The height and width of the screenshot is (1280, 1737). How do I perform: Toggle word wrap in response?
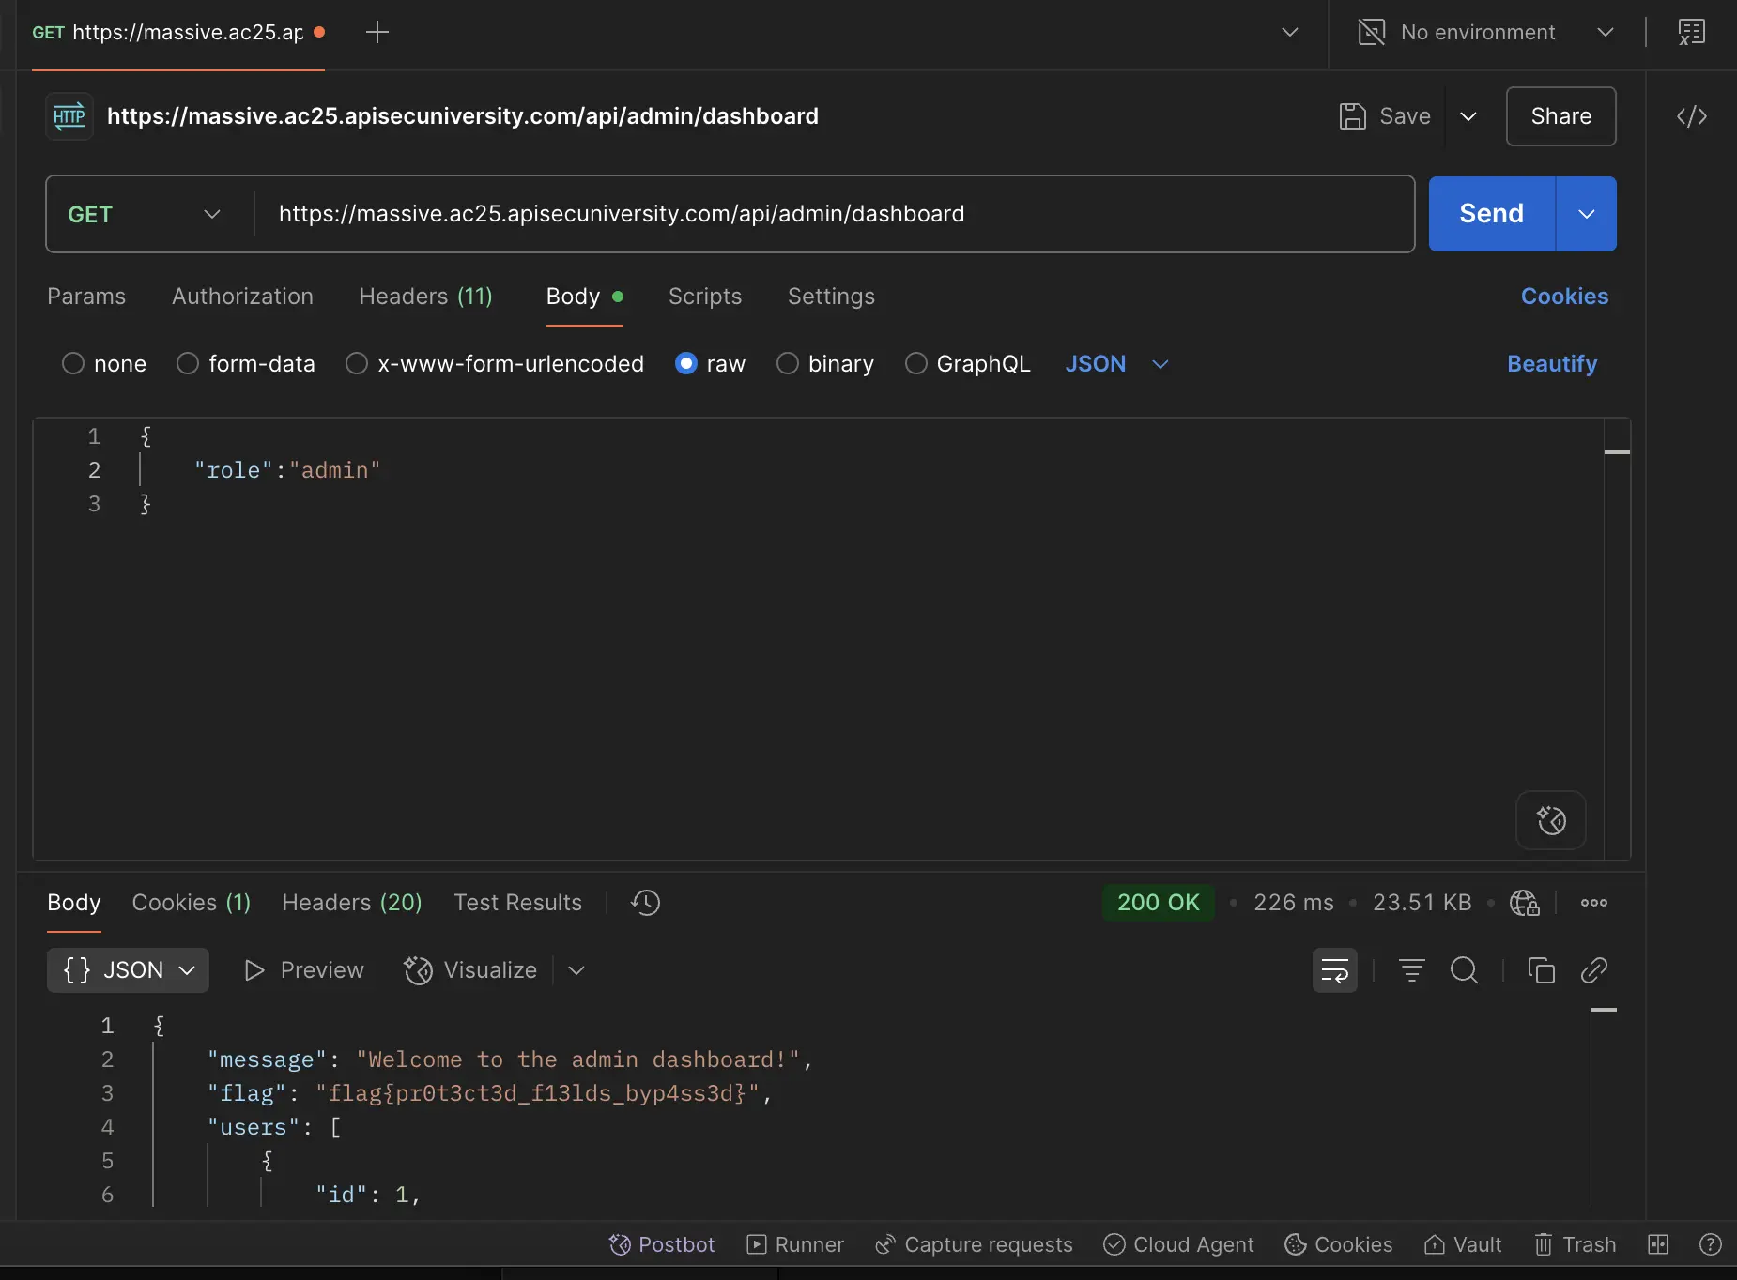click(x=1334, y=970)
